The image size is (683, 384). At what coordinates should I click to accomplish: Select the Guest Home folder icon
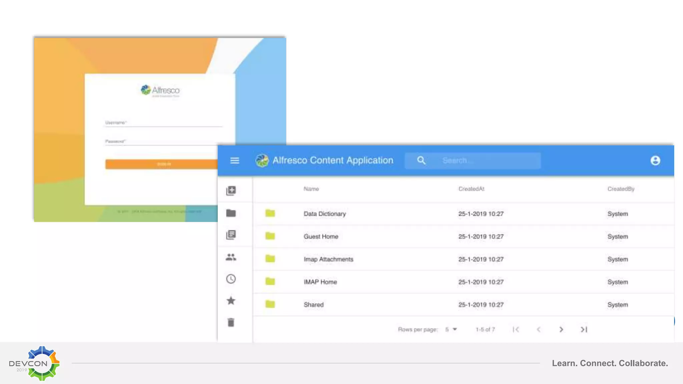pyautogui.click(x=270, y=236)
